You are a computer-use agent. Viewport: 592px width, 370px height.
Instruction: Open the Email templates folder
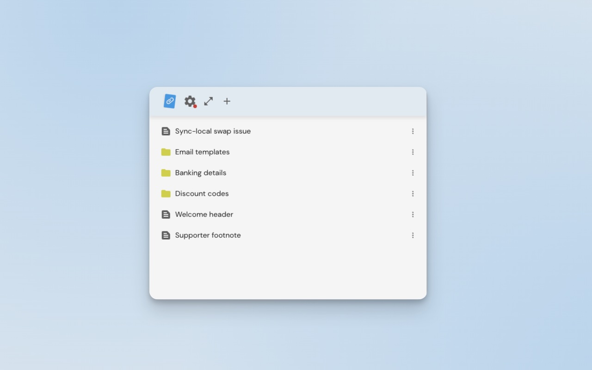tap(202, 152)
